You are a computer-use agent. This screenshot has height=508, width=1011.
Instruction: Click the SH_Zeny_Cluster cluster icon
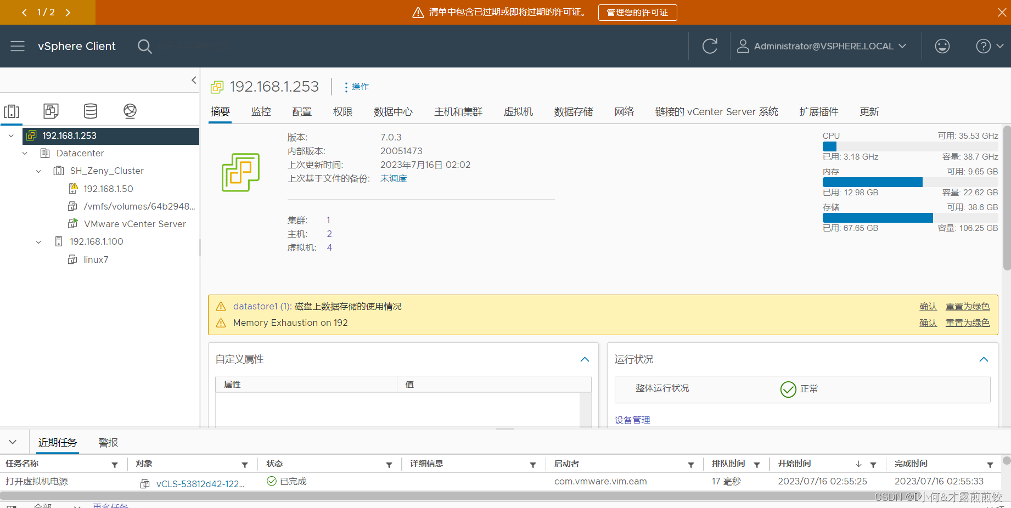59,171
